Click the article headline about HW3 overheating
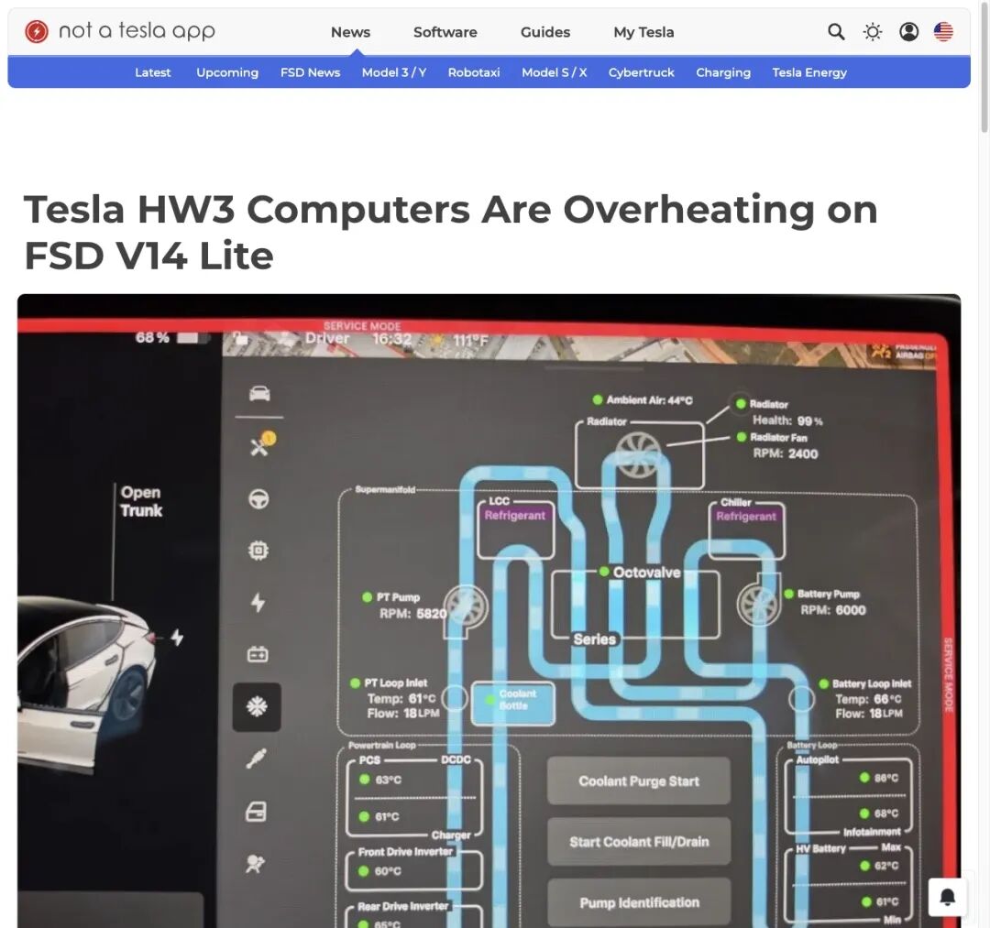 (451, 232)
